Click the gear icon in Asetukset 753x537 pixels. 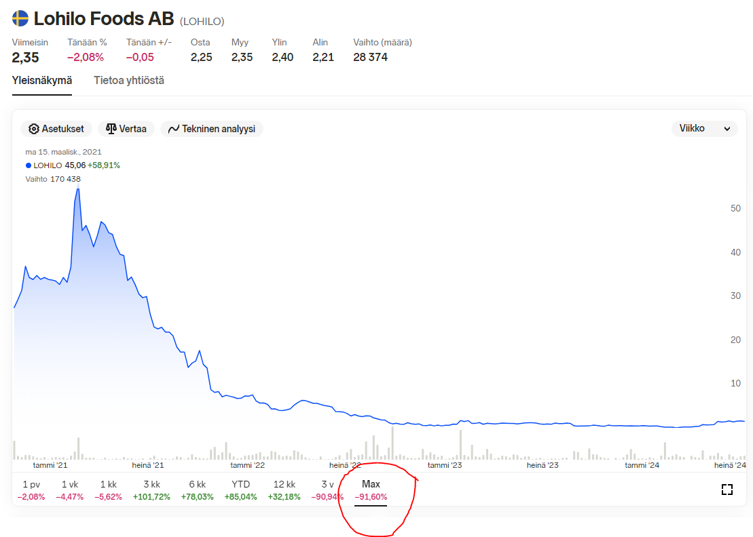34,129
